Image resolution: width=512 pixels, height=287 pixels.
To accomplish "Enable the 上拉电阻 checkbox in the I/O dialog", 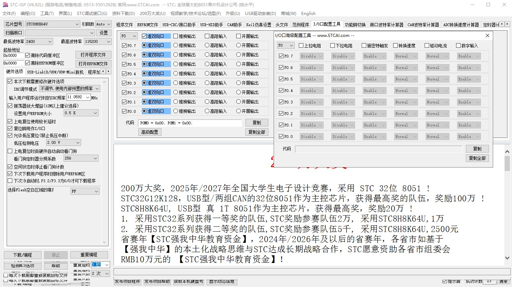I will tap(301, 46).
